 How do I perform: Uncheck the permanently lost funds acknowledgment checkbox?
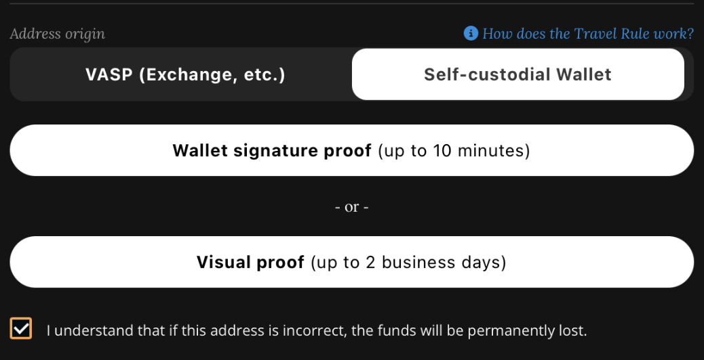pyautogui.click(x=21, y=328)
